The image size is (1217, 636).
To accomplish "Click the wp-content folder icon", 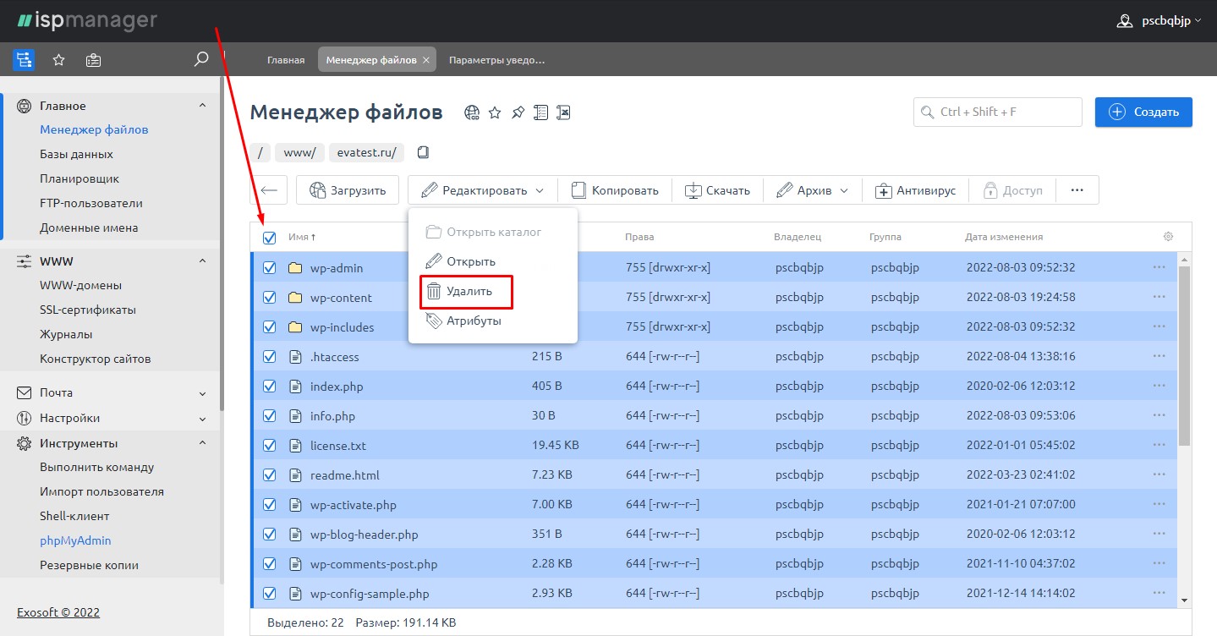I will tap(295, 298).
